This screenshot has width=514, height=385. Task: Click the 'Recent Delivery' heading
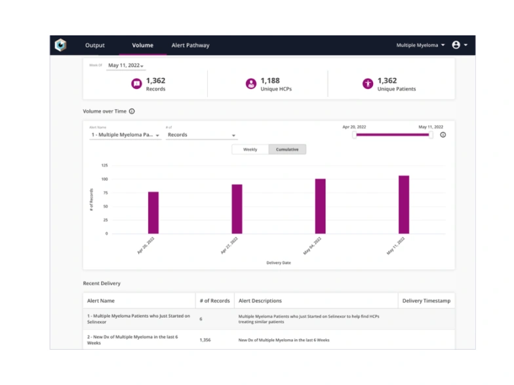102,283
